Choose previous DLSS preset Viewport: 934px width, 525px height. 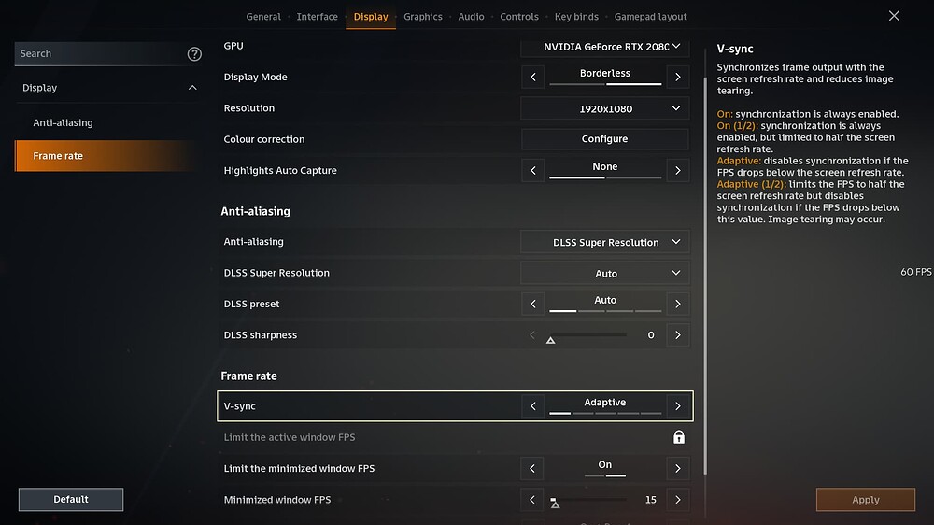click(532, 304)
